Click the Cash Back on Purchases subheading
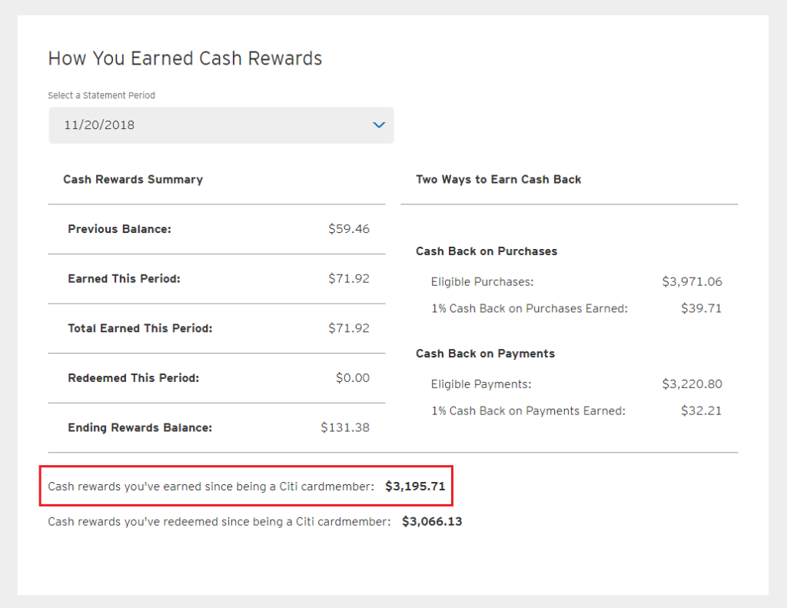787x608 pixels. (x=486, y=251)
